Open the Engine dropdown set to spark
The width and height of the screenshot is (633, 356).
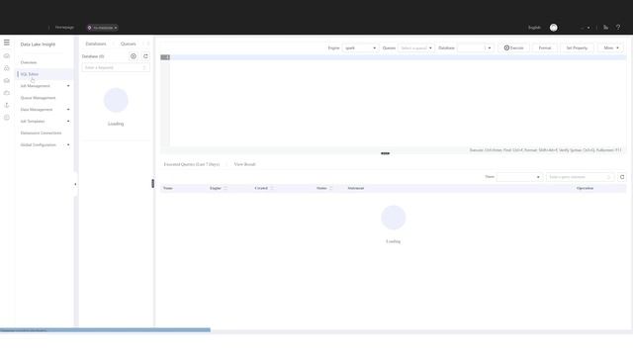360,48
